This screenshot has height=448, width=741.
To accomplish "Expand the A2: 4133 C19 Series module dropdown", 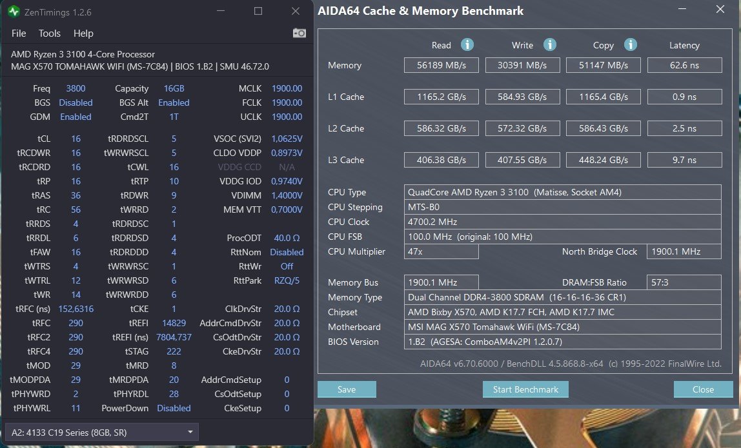I will click(x=101, y=432).
